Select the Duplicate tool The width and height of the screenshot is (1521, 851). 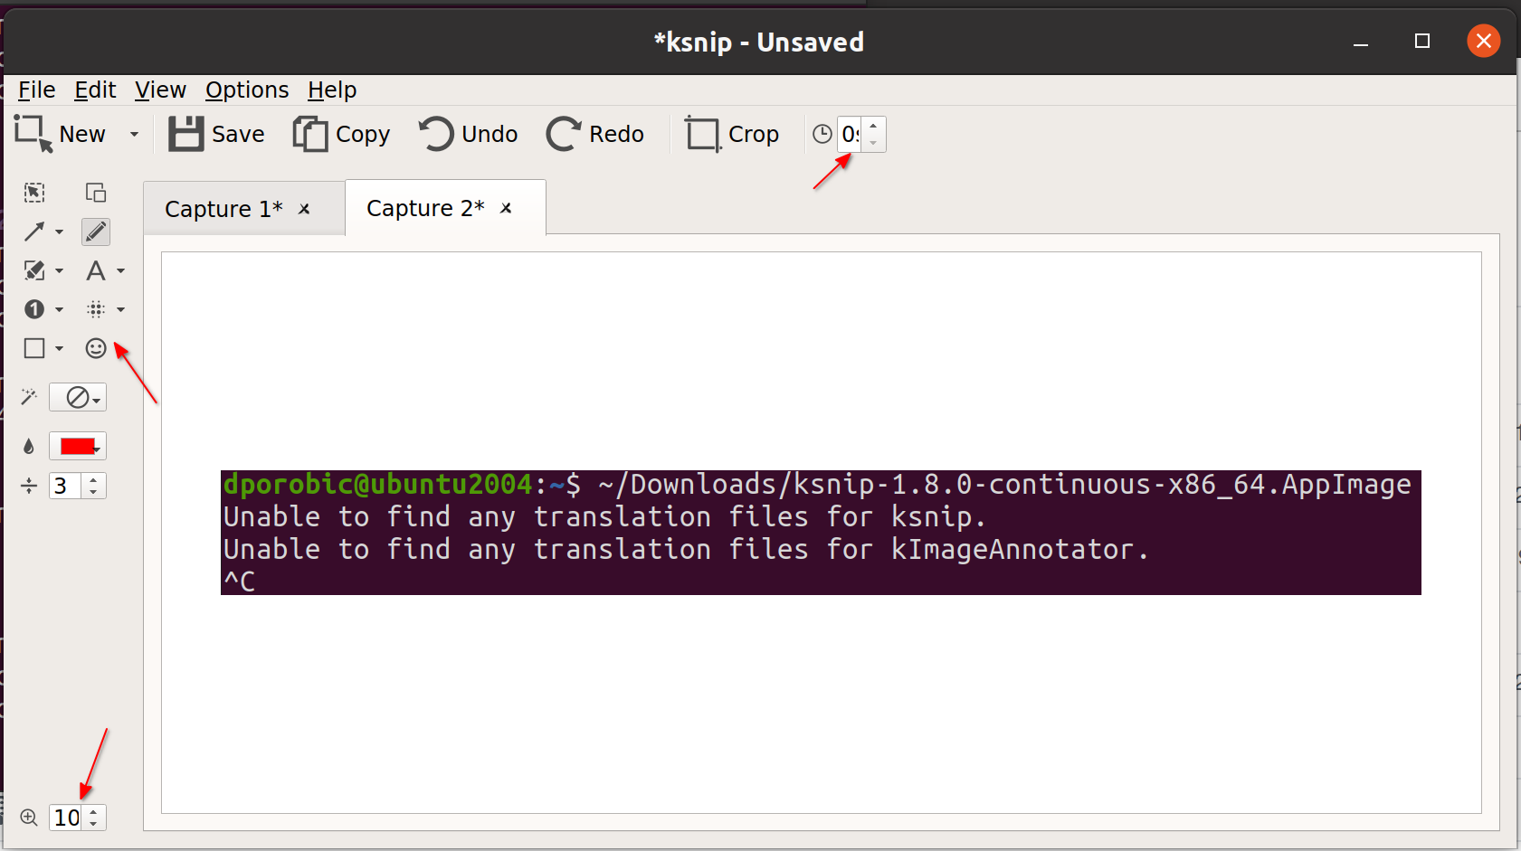pos(95,192)
